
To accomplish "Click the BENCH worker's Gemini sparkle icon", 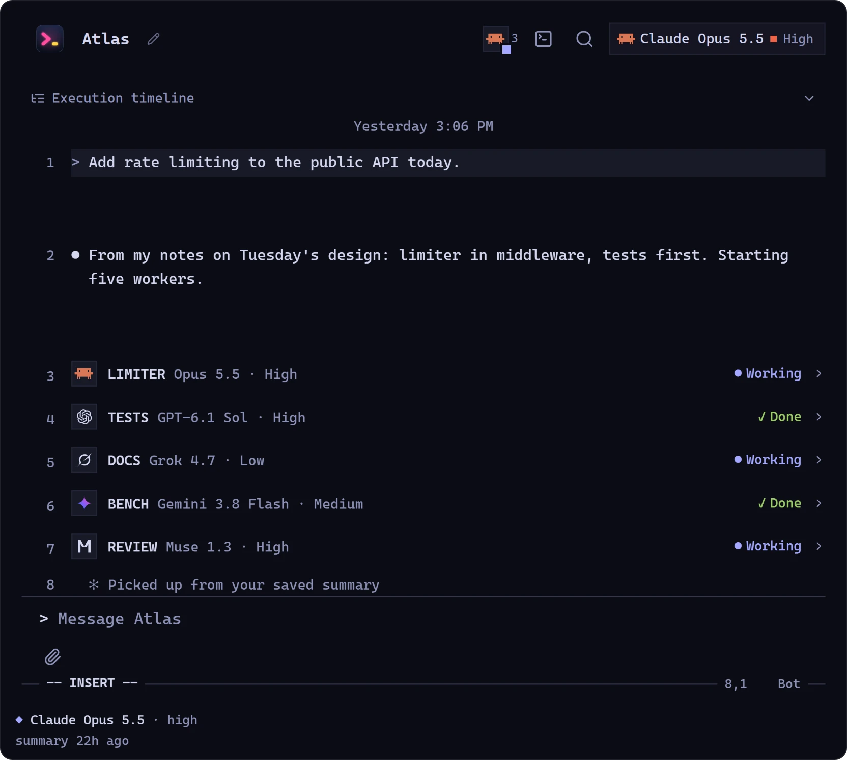I will click(x=84, y=504).
